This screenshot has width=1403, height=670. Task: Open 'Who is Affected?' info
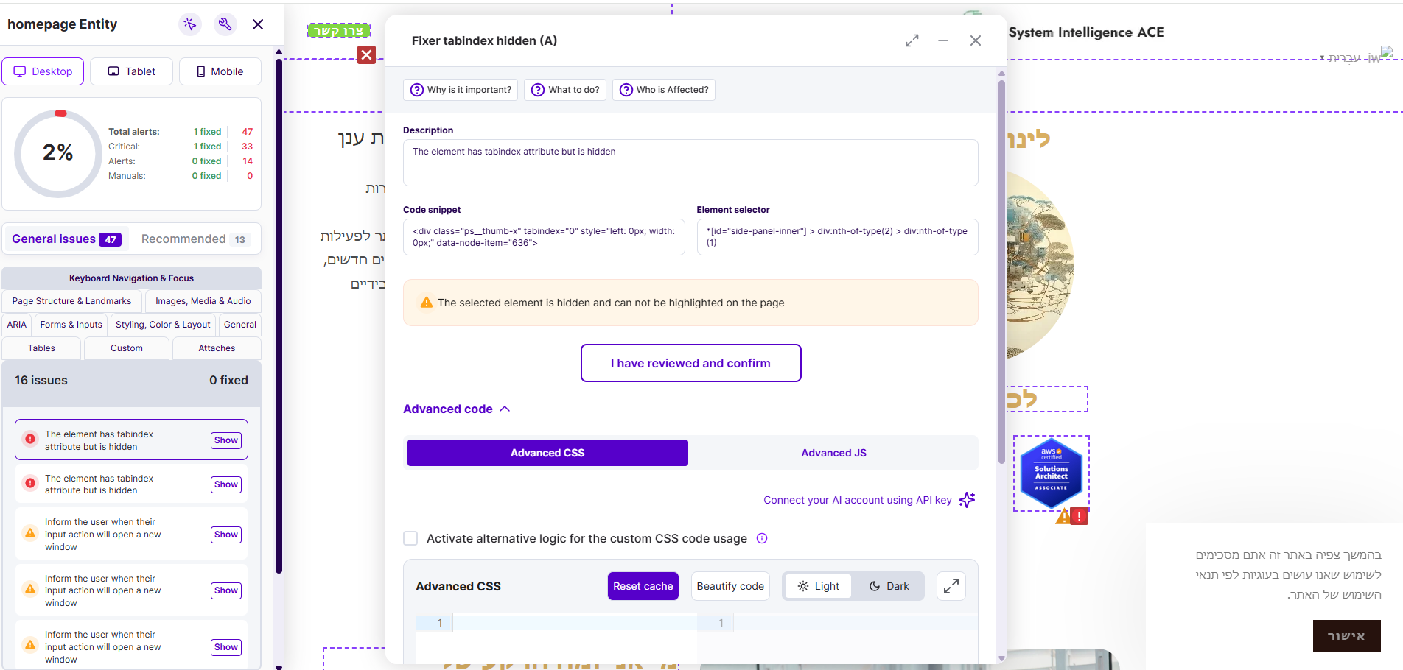click(x=664, y=90)
